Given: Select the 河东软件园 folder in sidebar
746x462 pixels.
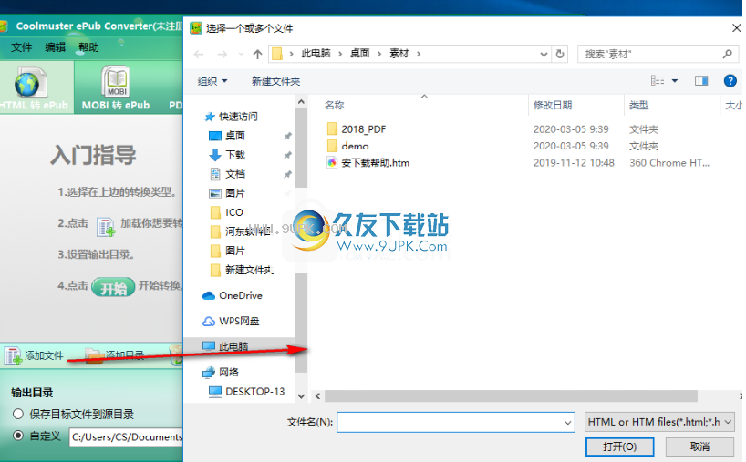Looking at the screenshot, I should 241,231.
